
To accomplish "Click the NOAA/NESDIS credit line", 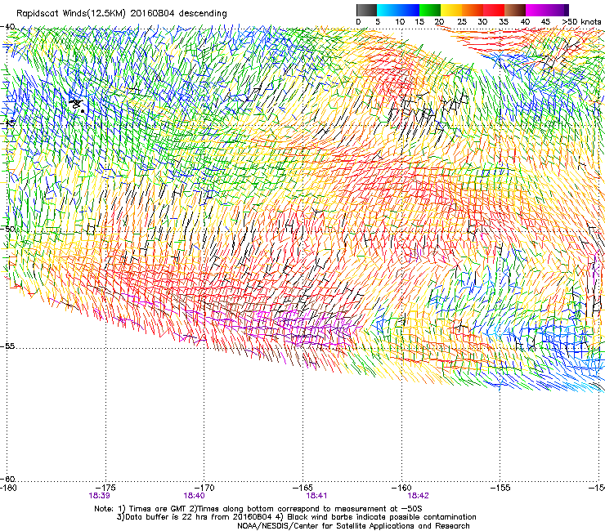I will [x=353, y=526].
